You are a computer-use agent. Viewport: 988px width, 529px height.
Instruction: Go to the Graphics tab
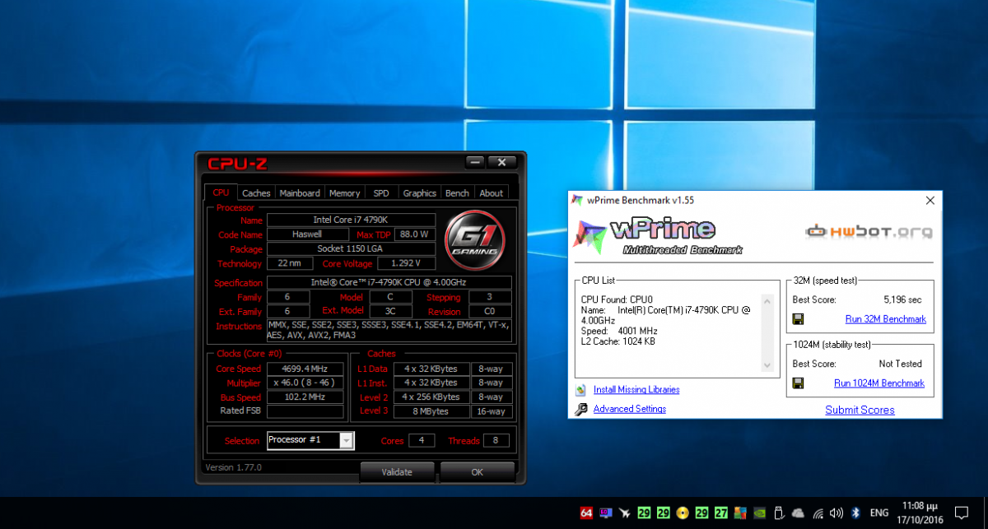419,193
